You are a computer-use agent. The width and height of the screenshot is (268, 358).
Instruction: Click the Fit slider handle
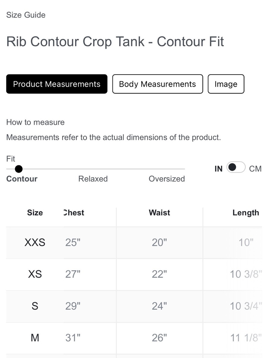18,169
